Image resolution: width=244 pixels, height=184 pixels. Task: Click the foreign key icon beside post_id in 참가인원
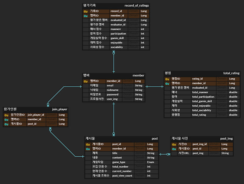coord(7,124)
